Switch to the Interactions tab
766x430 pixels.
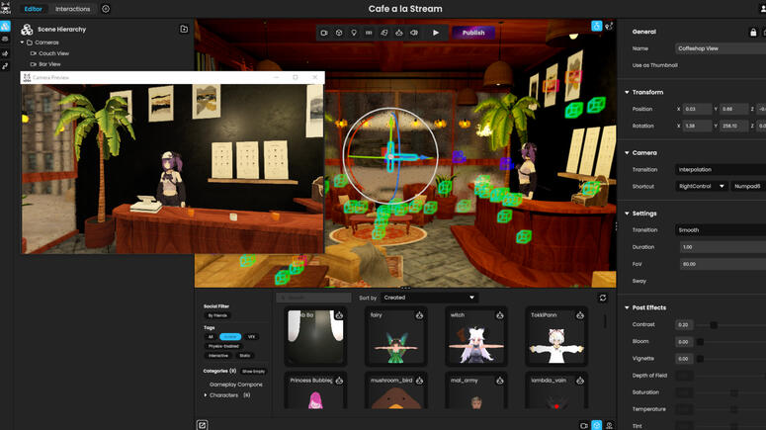[72, 9]
